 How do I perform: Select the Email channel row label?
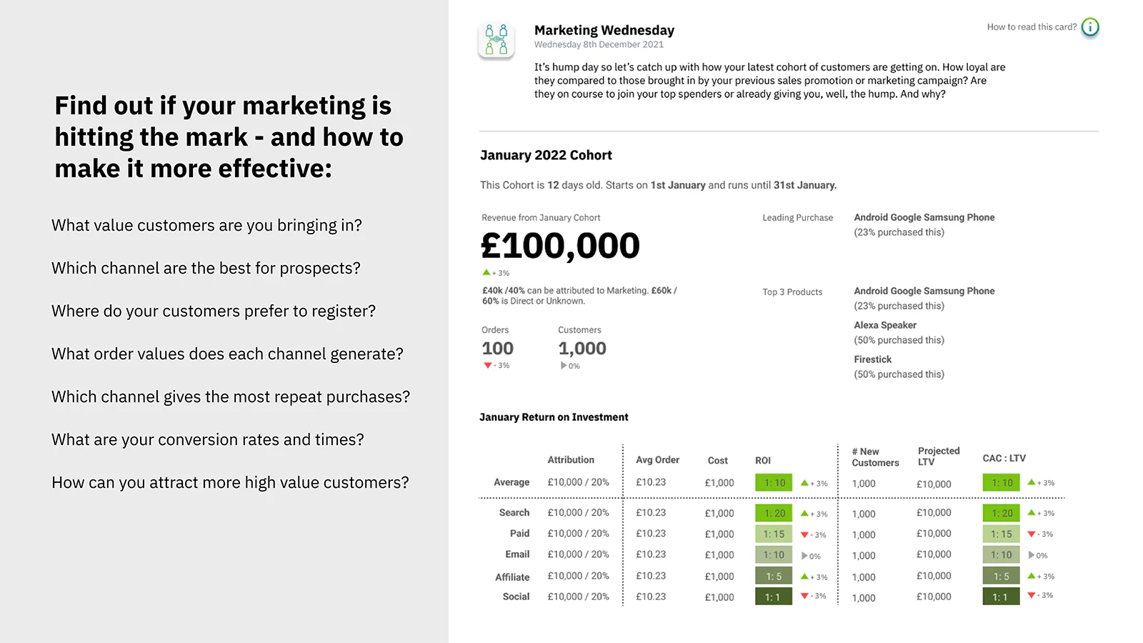(x=517, y=554)
